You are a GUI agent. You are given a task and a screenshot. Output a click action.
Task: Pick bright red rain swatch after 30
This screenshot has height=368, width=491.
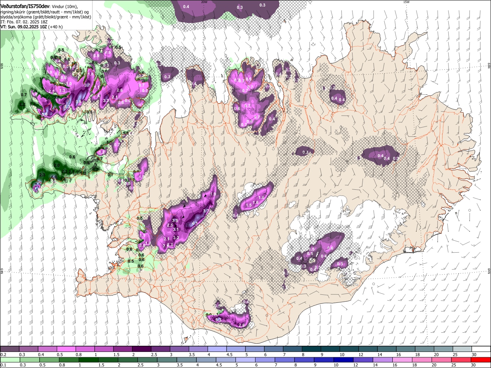pos(481,360)
